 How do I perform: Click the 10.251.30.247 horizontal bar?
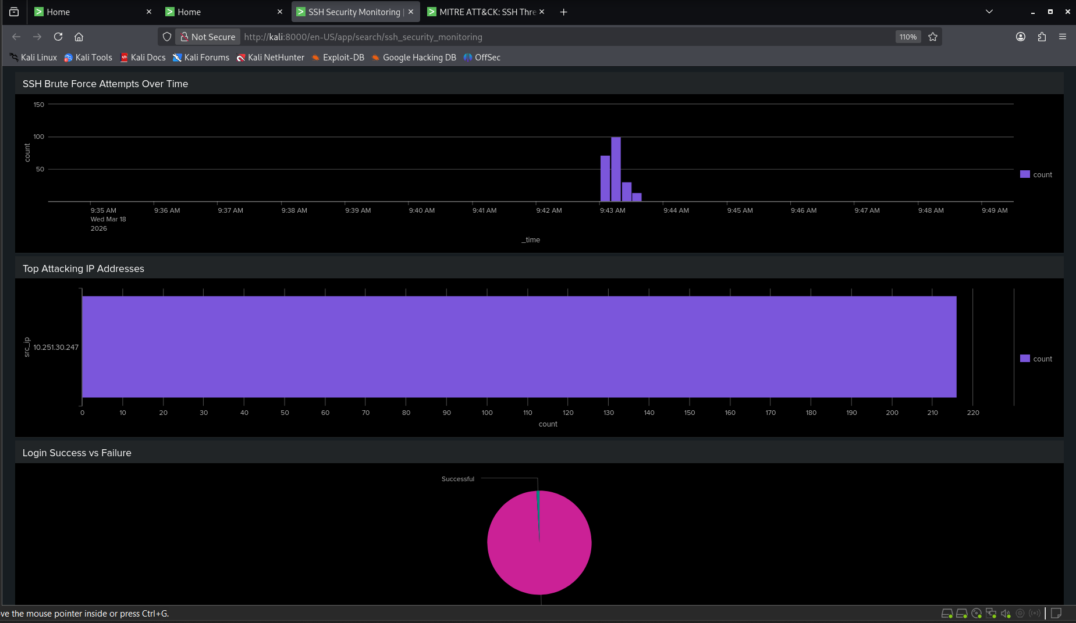pyautogui.click(x=519, y=347)
